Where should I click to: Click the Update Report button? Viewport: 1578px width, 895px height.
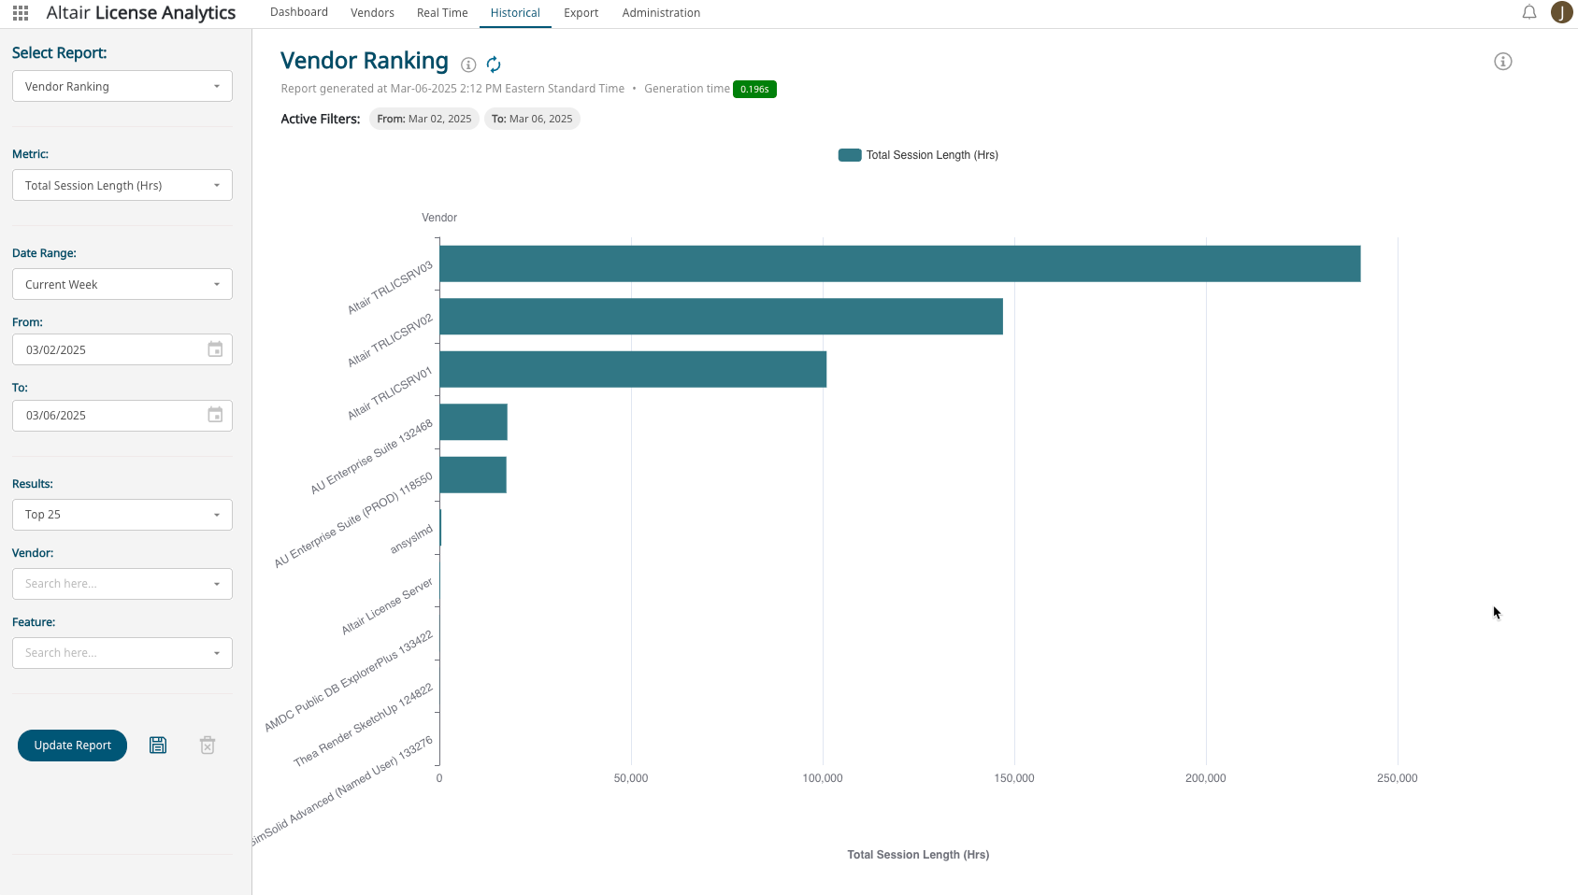pos(72,746)
